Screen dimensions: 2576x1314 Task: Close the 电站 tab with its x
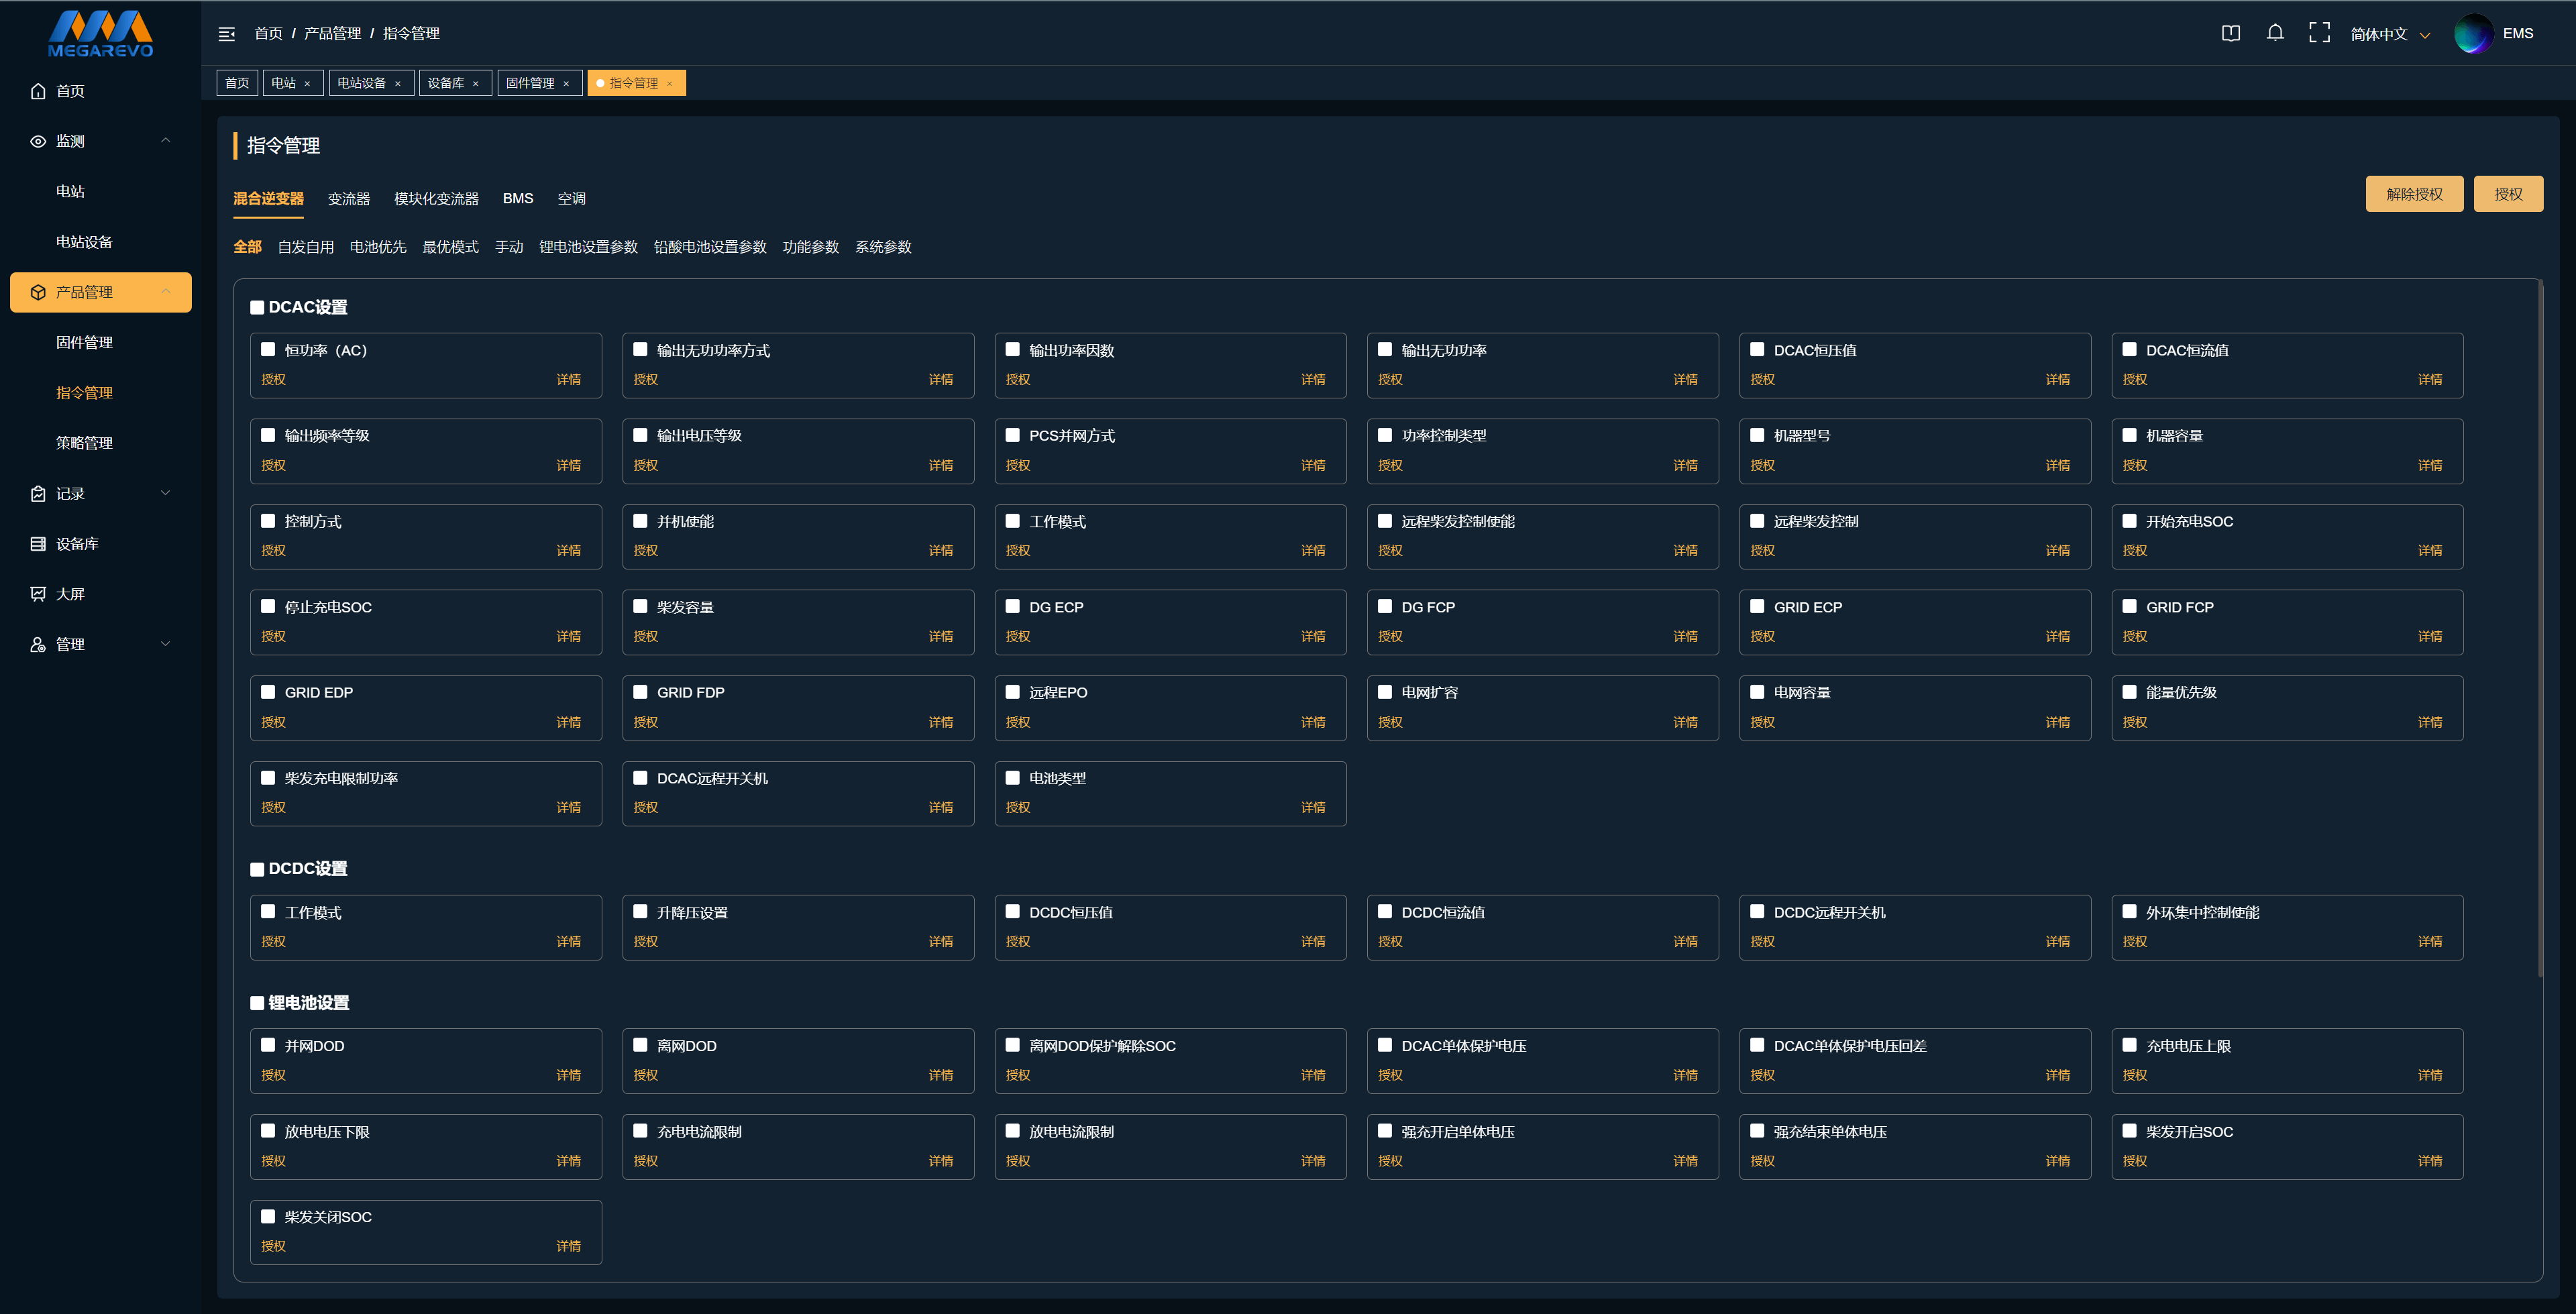[x=307, y=84]
